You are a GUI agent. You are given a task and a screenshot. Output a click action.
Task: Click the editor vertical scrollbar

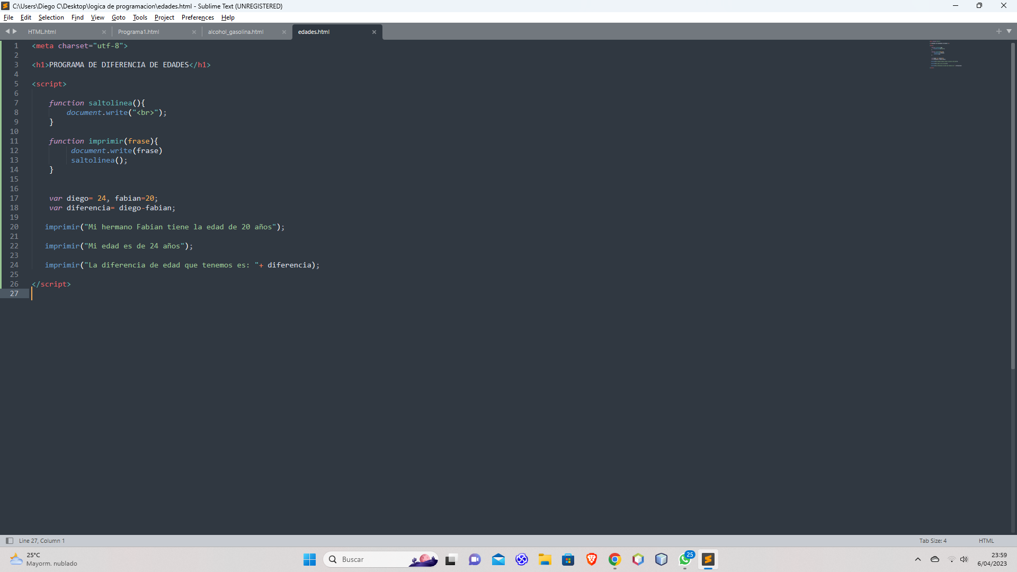pos(1013,207)
